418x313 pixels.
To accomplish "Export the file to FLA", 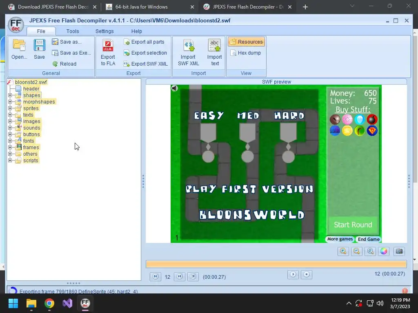I will click(108, 53).
